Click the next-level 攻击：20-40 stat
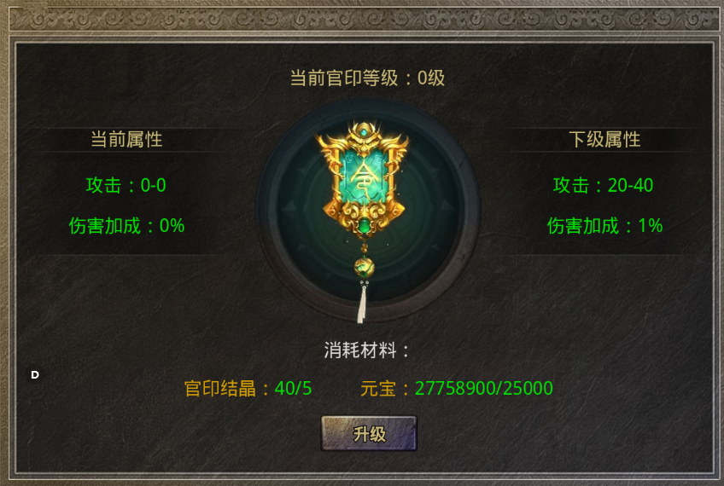Screen dimensions: 724x486 pos(603,185)
